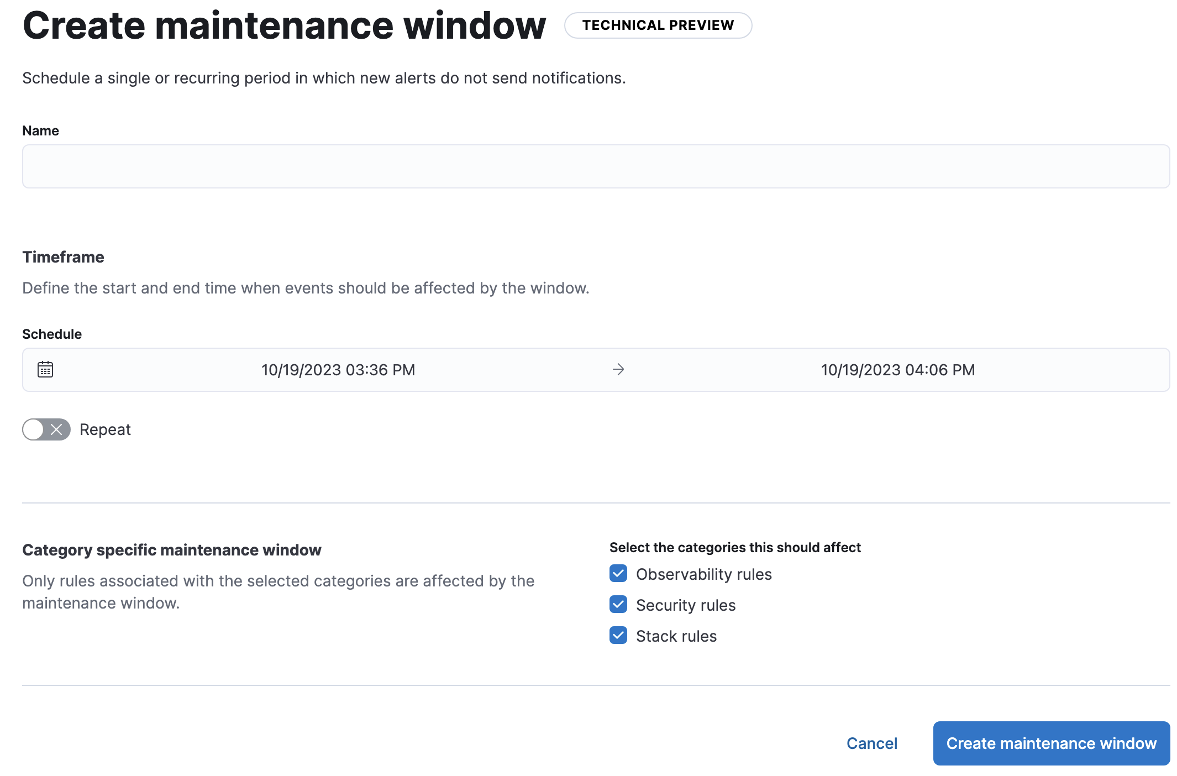Click the Timeframe heading
1177x776 pixels.
coord(63,257)
